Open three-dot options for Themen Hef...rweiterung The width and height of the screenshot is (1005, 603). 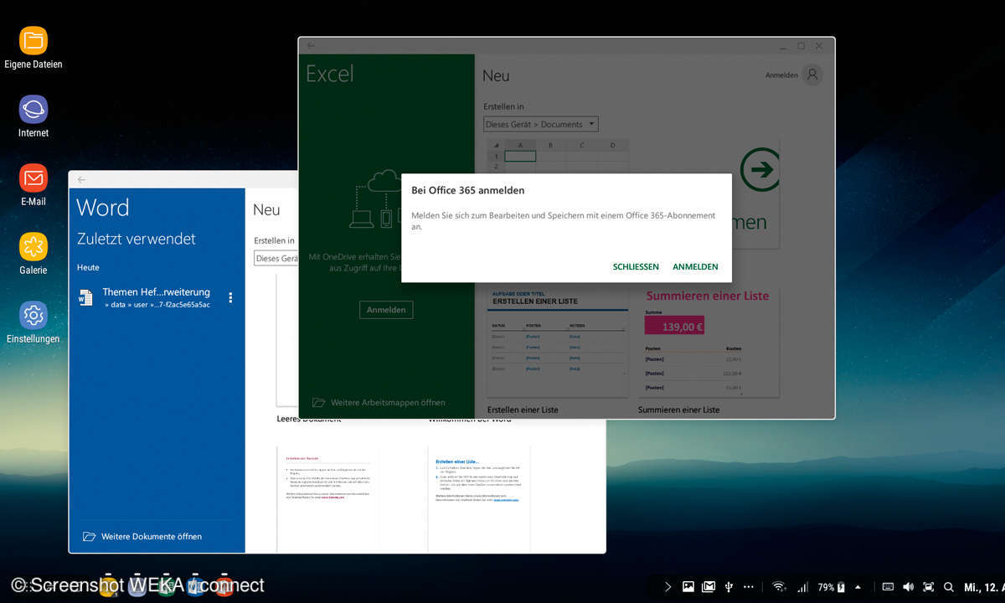[x=230, y=297]
